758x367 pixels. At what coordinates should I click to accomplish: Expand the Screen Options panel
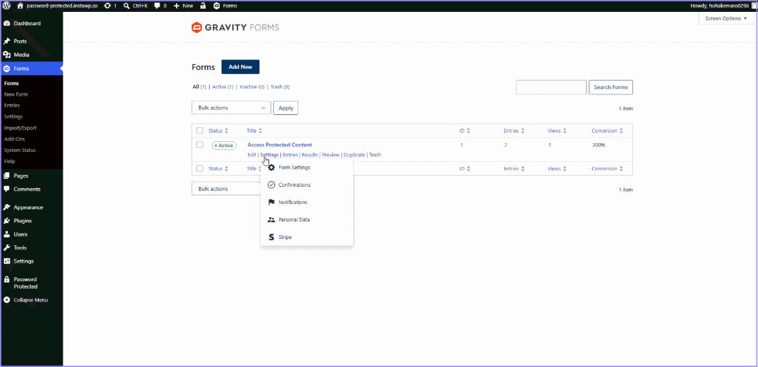(x=726, y=18)
